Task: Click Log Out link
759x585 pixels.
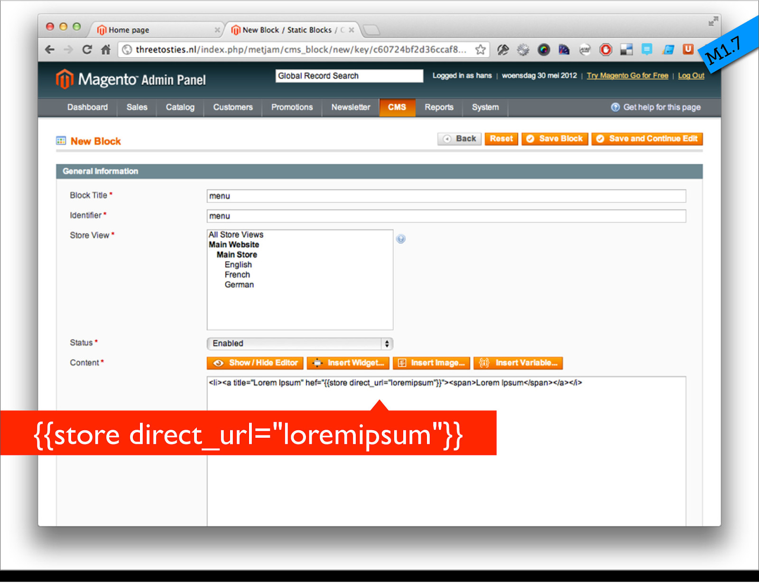Action: click(x=691, y=75)
